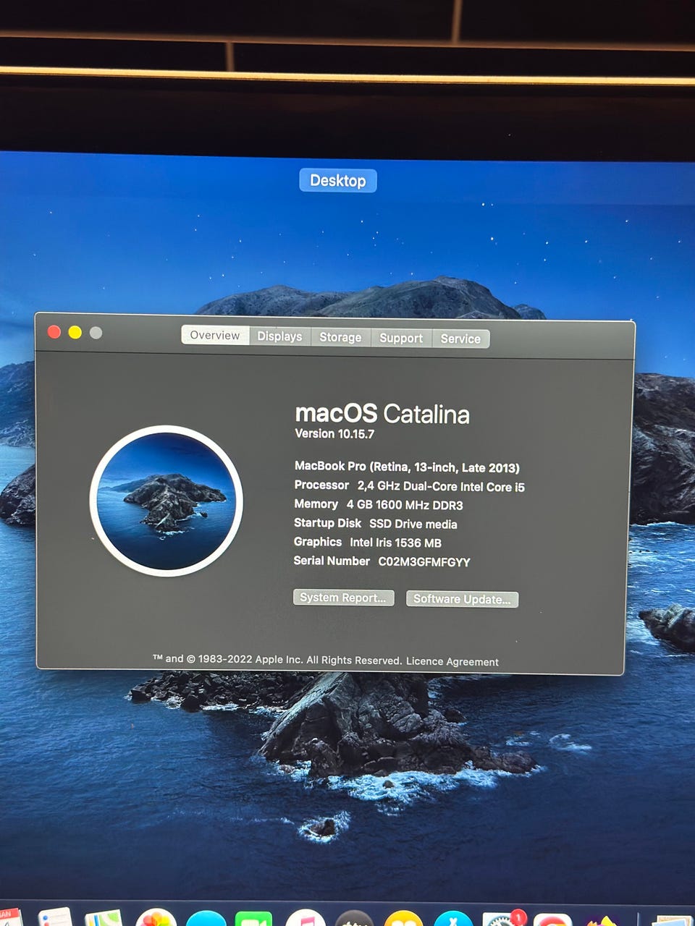Open App Store from the Dock
This screenshot has height=926, width=695.
(x=453, y=918)
